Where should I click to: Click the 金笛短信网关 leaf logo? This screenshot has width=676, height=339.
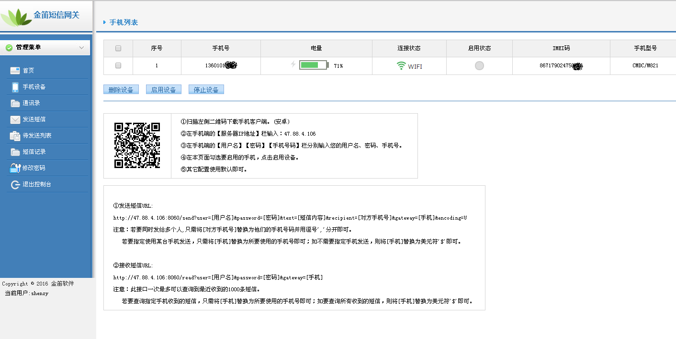[x=15, y=18]
